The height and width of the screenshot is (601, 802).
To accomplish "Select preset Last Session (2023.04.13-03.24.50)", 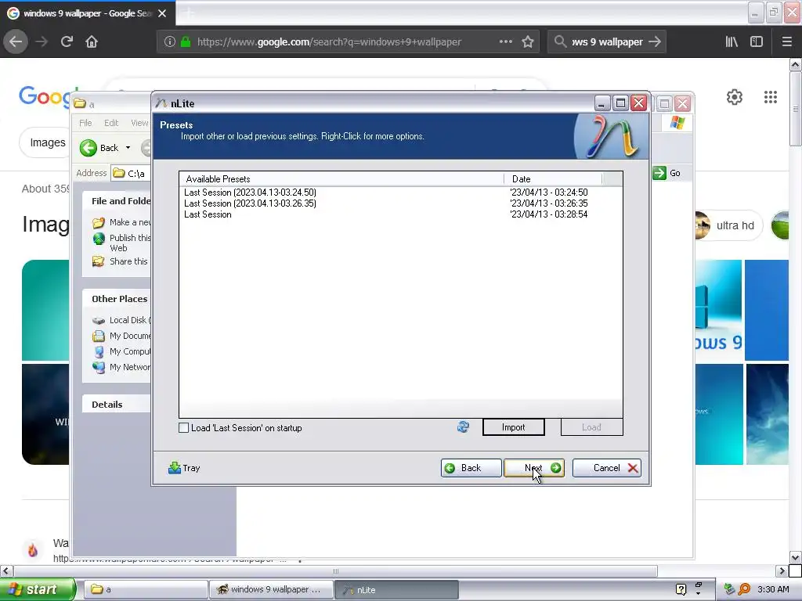I will pyautogui.click(x=250, y=193).
